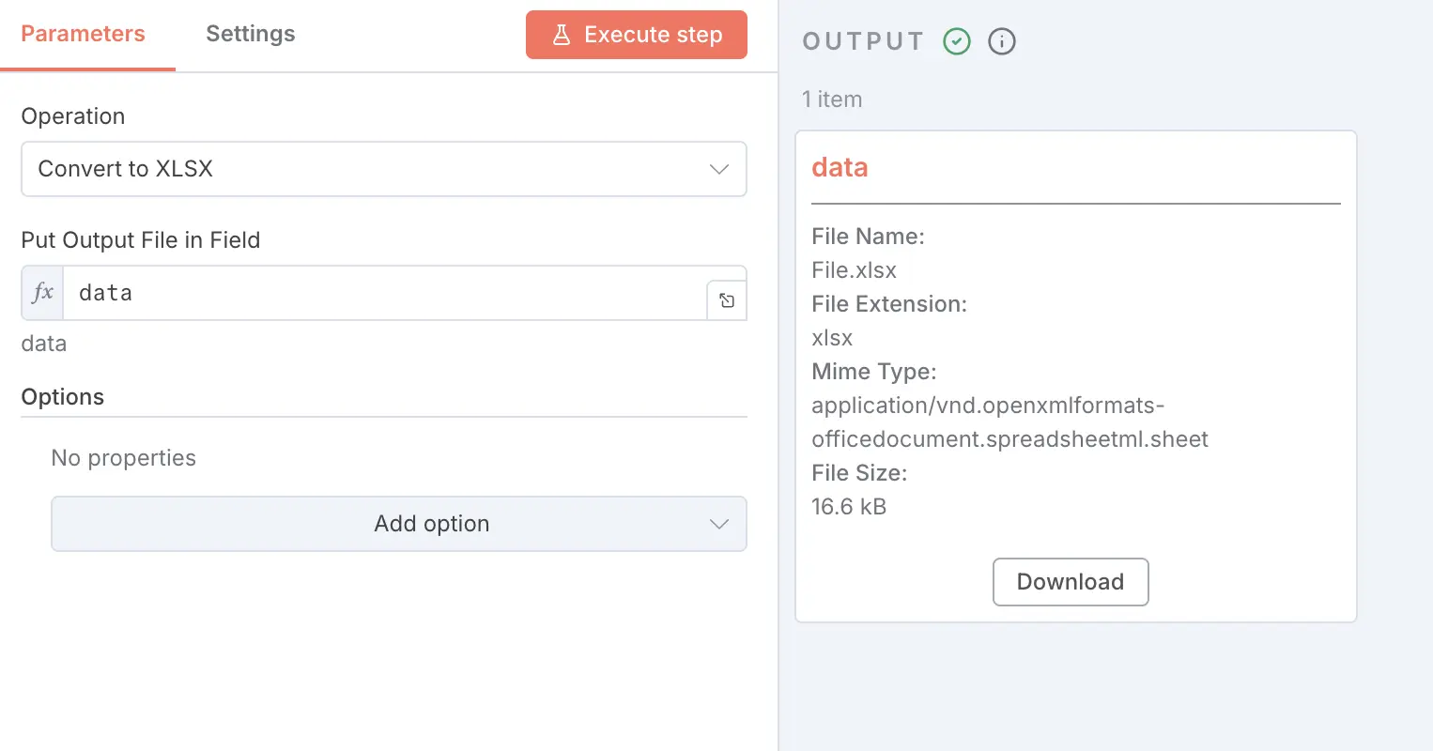Click the green success checkmark icon

click(x=957, y=41)
